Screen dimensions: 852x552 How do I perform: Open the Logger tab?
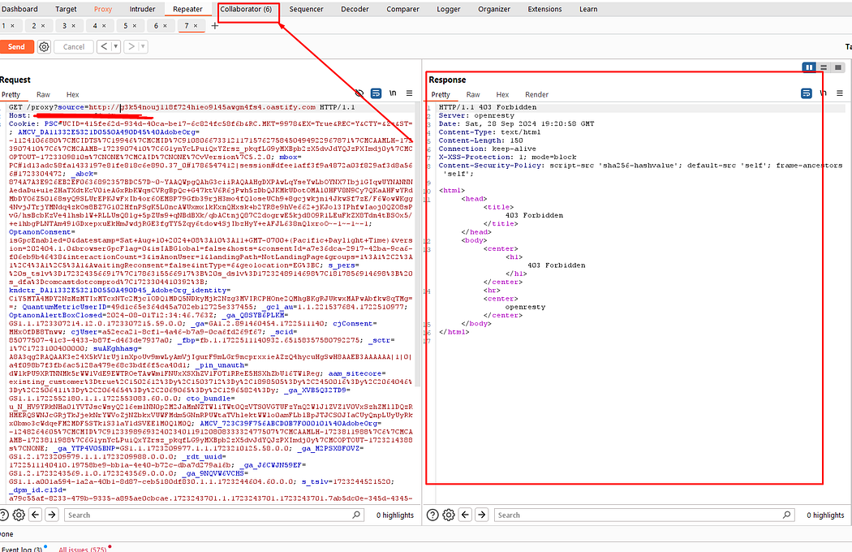(448, 9)
